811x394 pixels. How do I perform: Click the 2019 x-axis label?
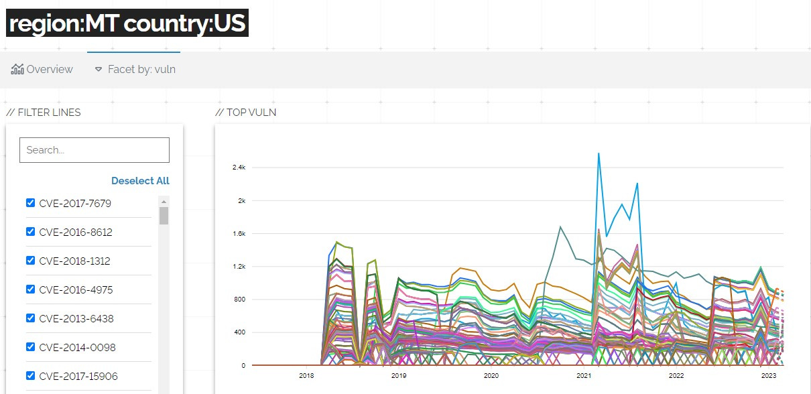399,376
